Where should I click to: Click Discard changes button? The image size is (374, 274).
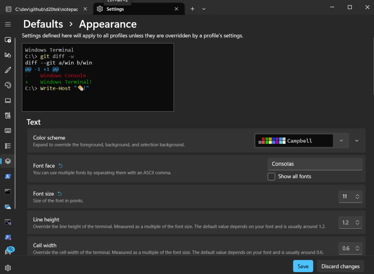point(340,266)
